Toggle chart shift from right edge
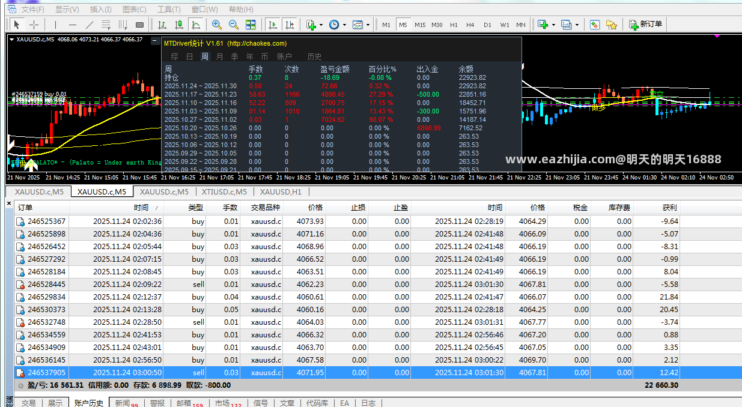The width and height of the screenshot is (742, 407). (x=290, y=25)
